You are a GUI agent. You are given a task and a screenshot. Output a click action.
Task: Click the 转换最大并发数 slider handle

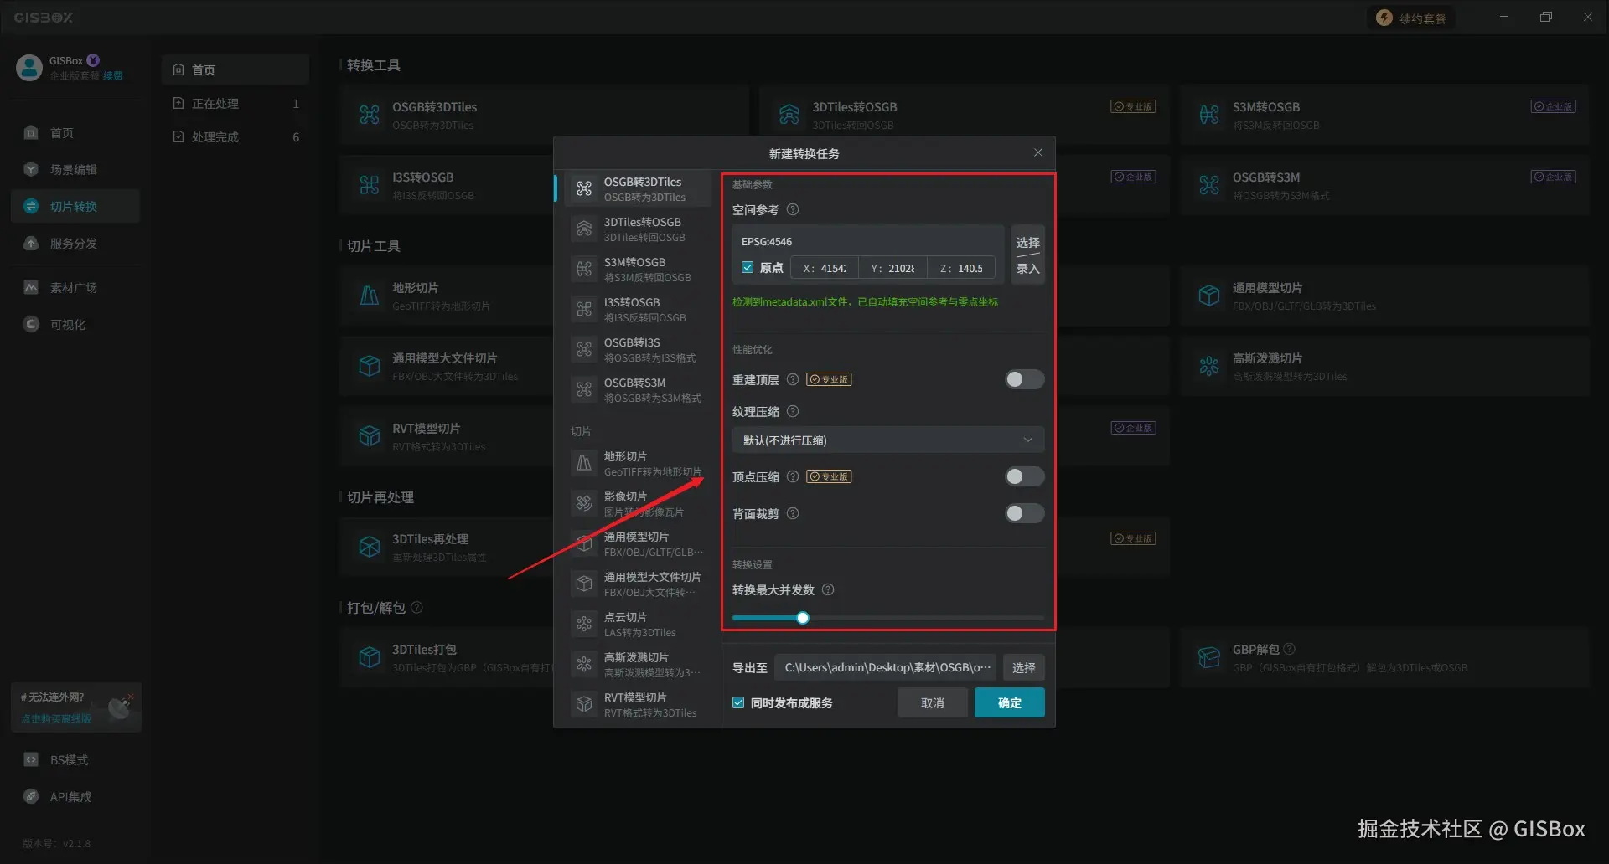pyautogui.click(x=803, y=618)
